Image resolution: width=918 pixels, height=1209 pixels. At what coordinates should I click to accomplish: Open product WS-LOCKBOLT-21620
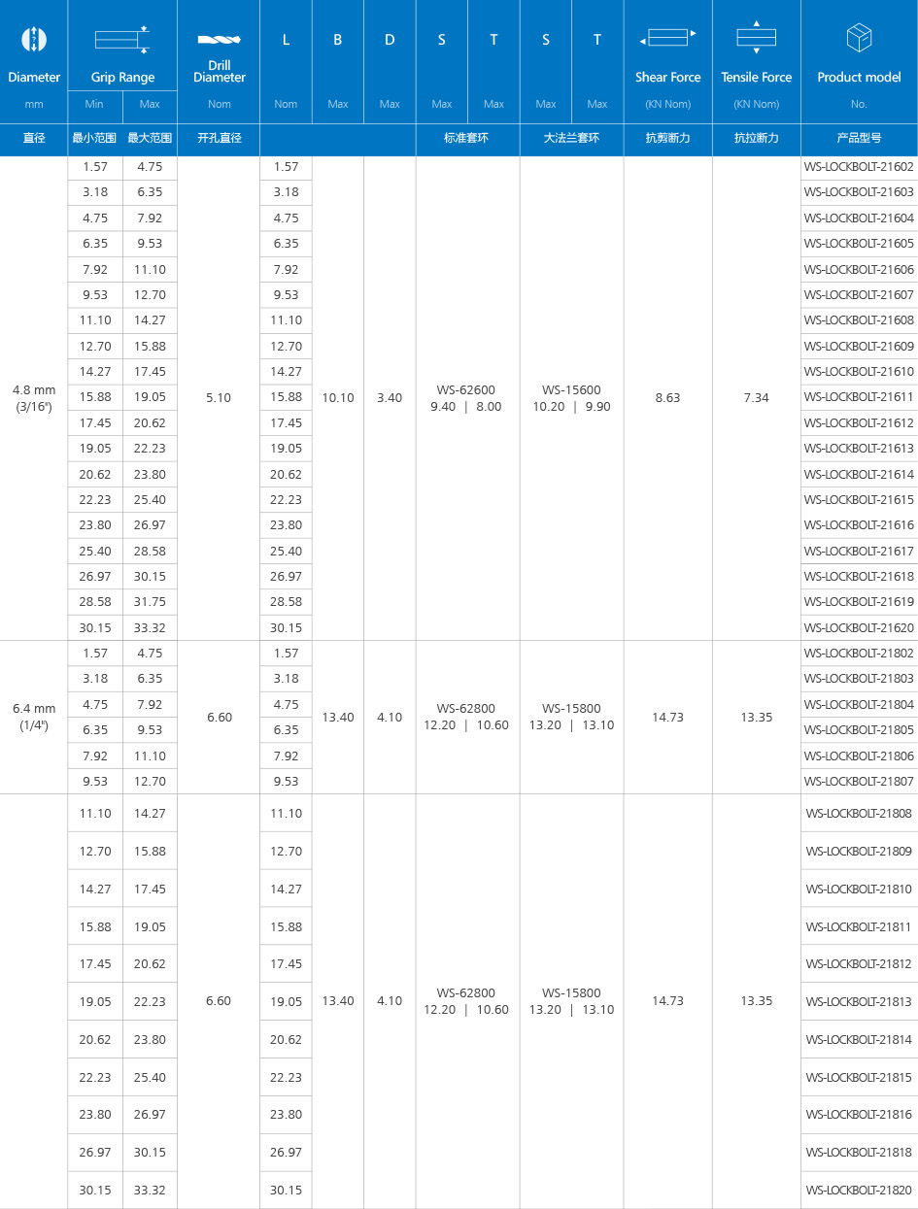point(859,627)
